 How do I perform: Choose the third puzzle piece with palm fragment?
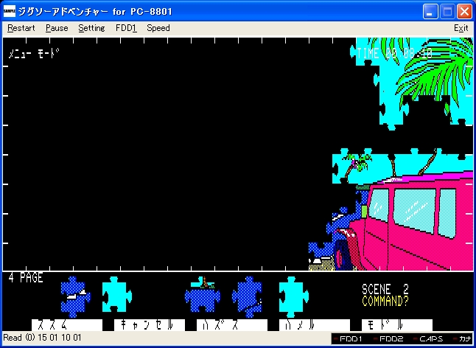pyautogui.click(x=203, y=295)
